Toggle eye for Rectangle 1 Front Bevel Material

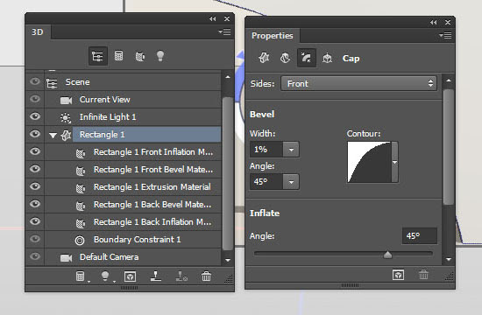click(x=35, y=169)
